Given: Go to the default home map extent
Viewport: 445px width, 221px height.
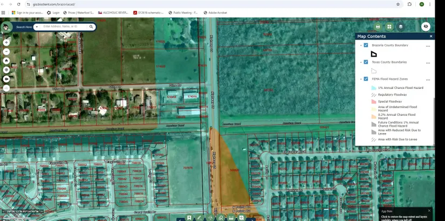Looking at the screenshot, I should tap(6, 61).
